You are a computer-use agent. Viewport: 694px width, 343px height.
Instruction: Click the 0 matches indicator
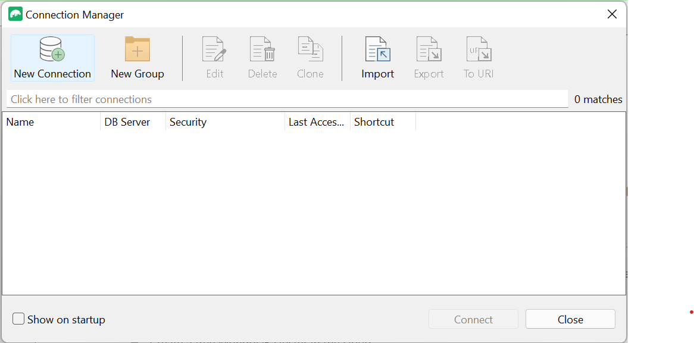598,99
